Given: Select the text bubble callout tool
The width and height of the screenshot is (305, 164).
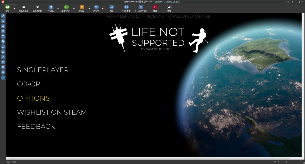Looking at the screenshot, I should [3, 31].
